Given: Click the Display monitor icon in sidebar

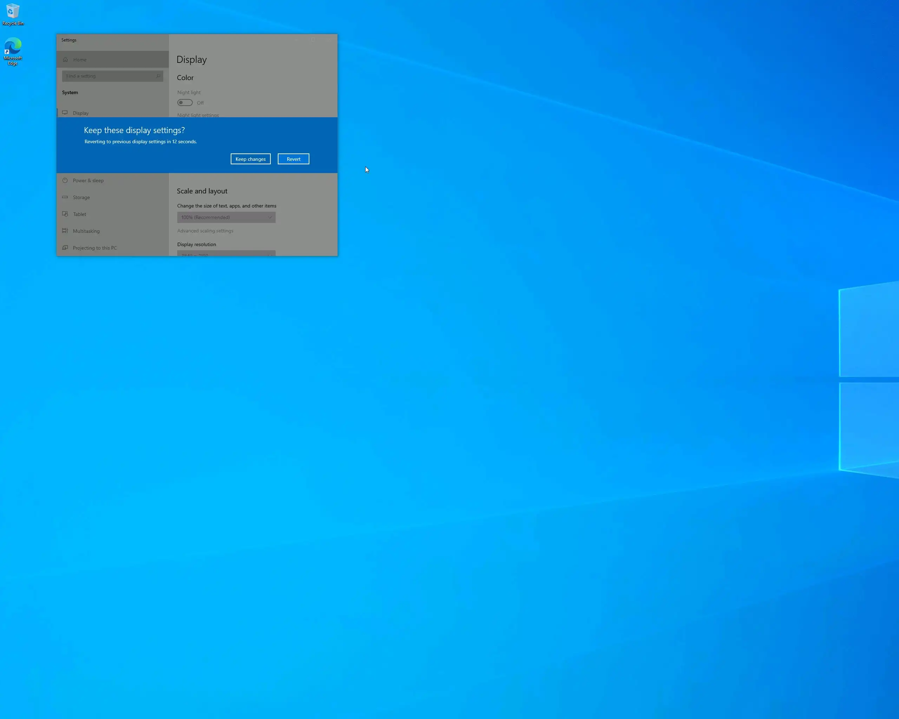Looking at the screenshot, I should (x=65, y=113).
